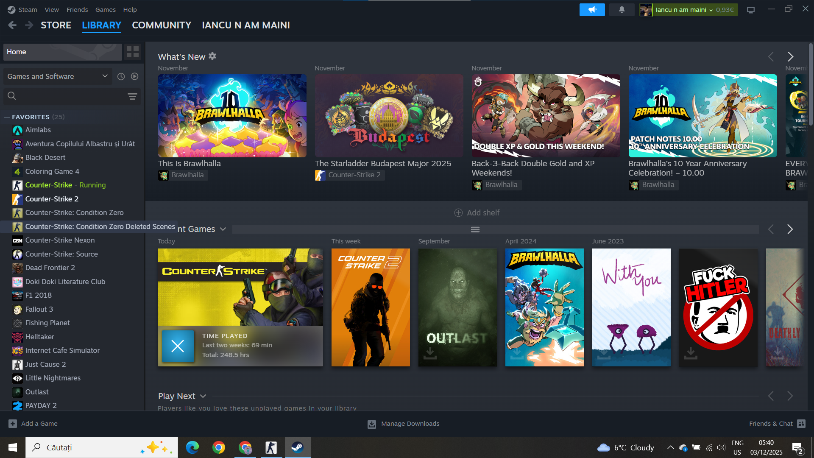Image resolution: width=814 pixels, height=458 pixels.
Task: Open Manage Downloads
Action: point(403,424)
